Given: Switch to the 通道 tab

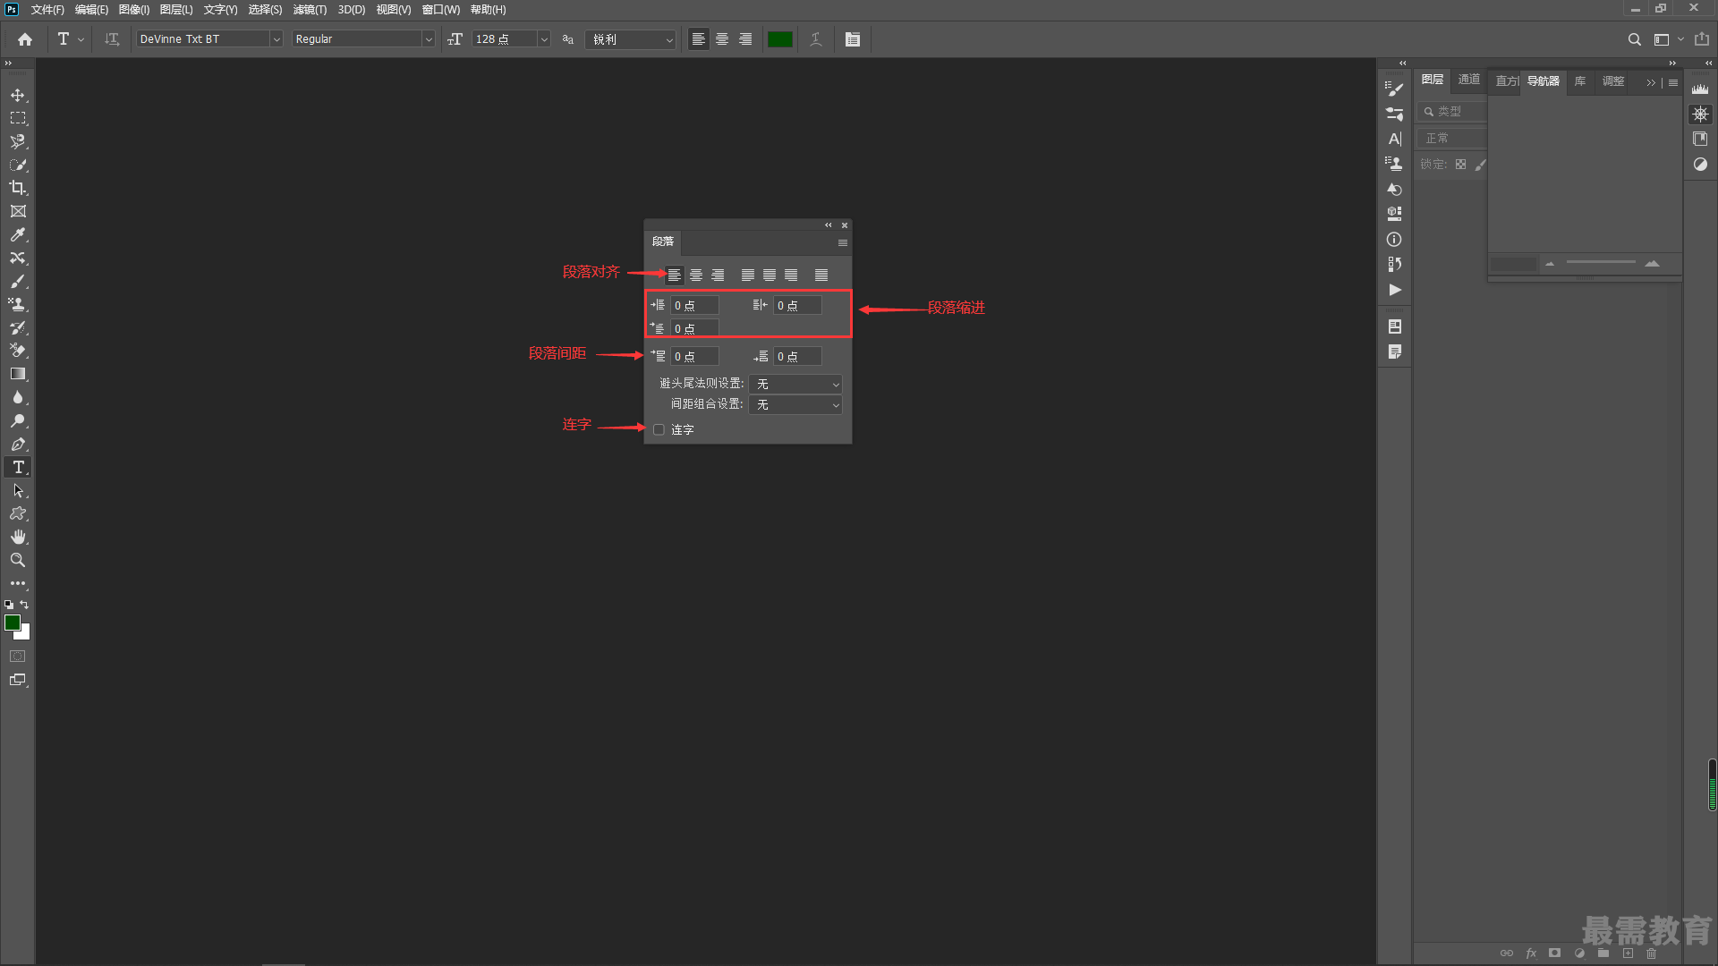Looking at the screenshot, I should click(1468, 80).
